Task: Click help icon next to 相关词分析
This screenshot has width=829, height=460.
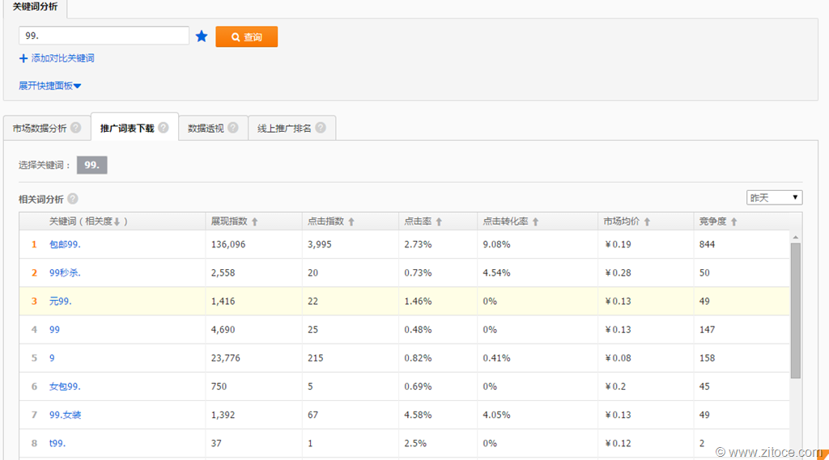Action: pyautogui.click(x=73, y=199)
